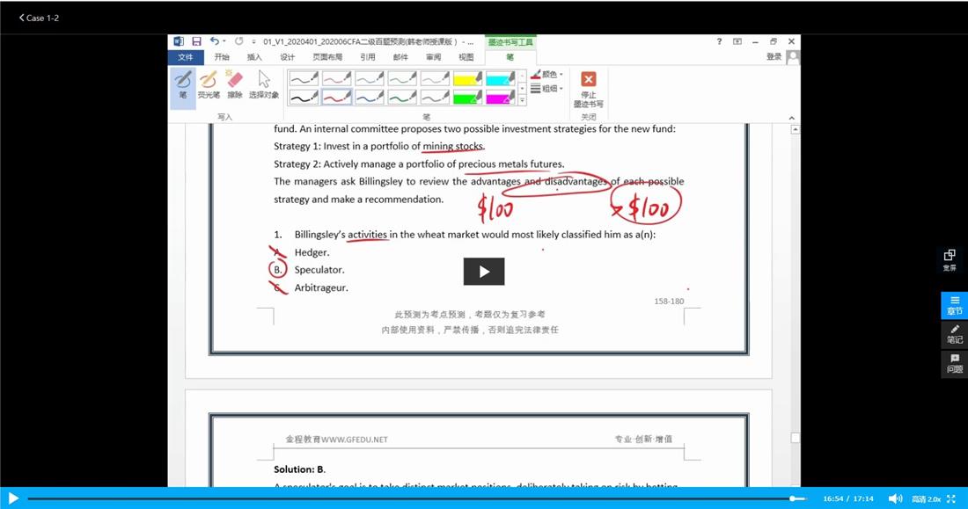Select the 荧光笔 (Highlighter) tool
Viewport: 968px width, 509px height.
pyautogui.click(x=209, y=85)
